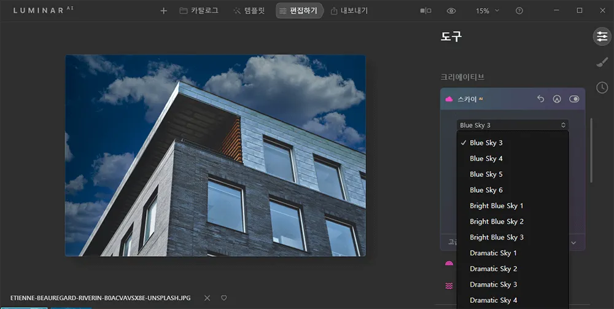
Task: Collapse the Blue Sky 3 sky selector
Action: (512, 125)
